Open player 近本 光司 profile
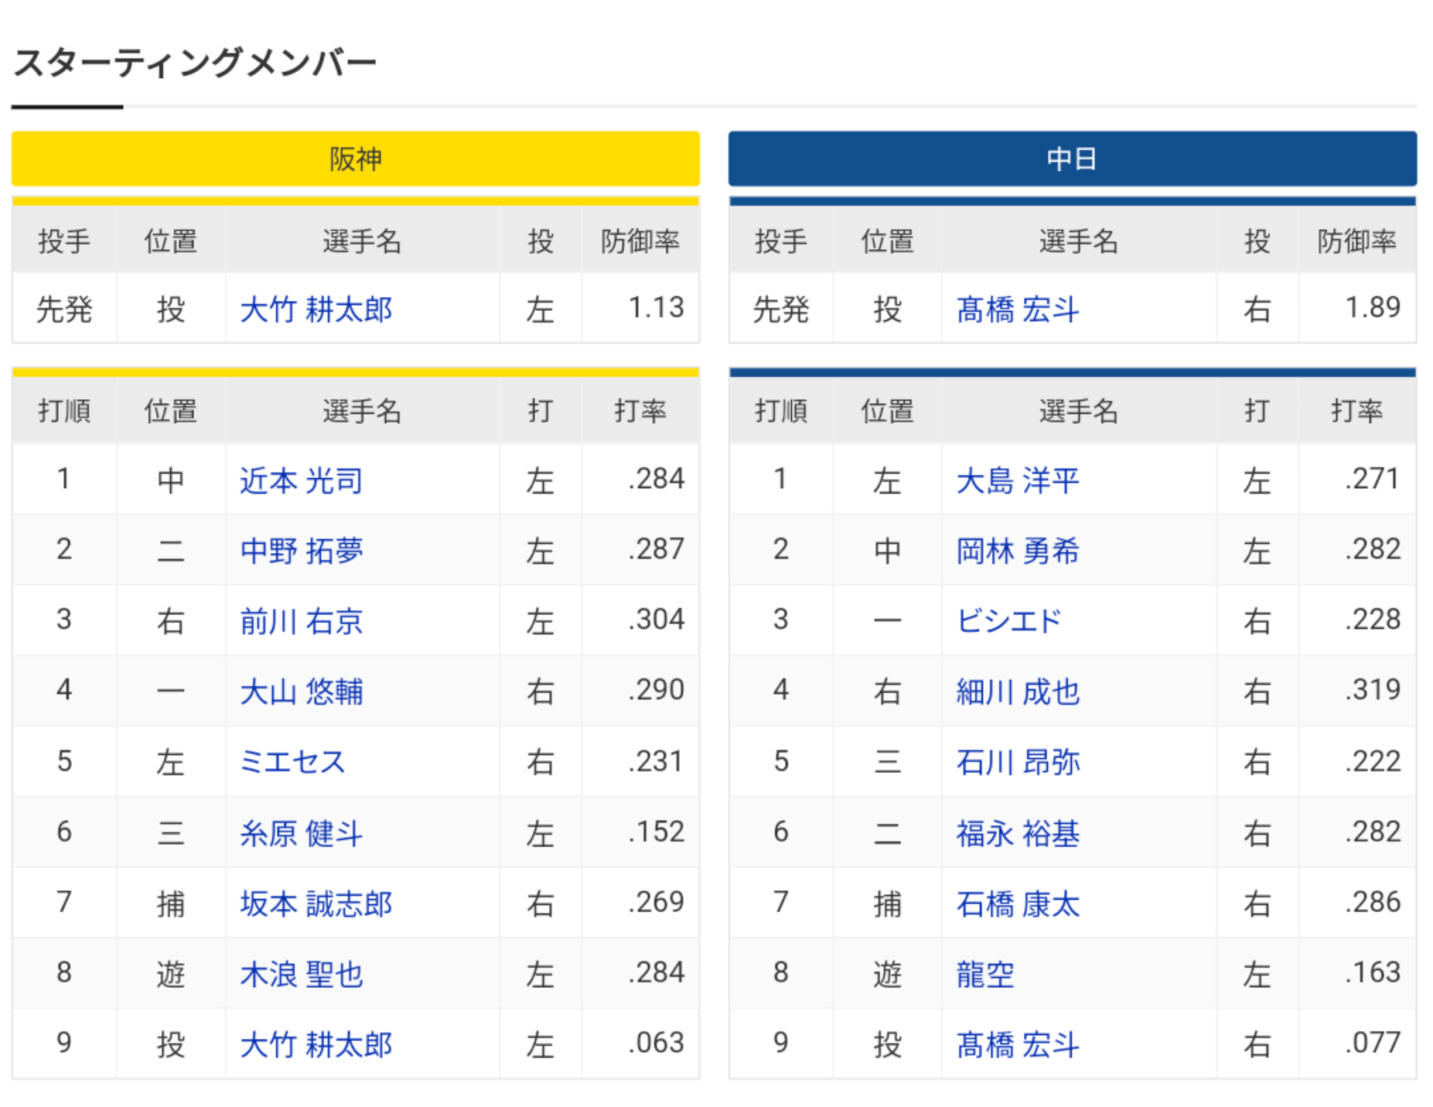This screenshot has width=1433, height=1107. click(301, 480)
